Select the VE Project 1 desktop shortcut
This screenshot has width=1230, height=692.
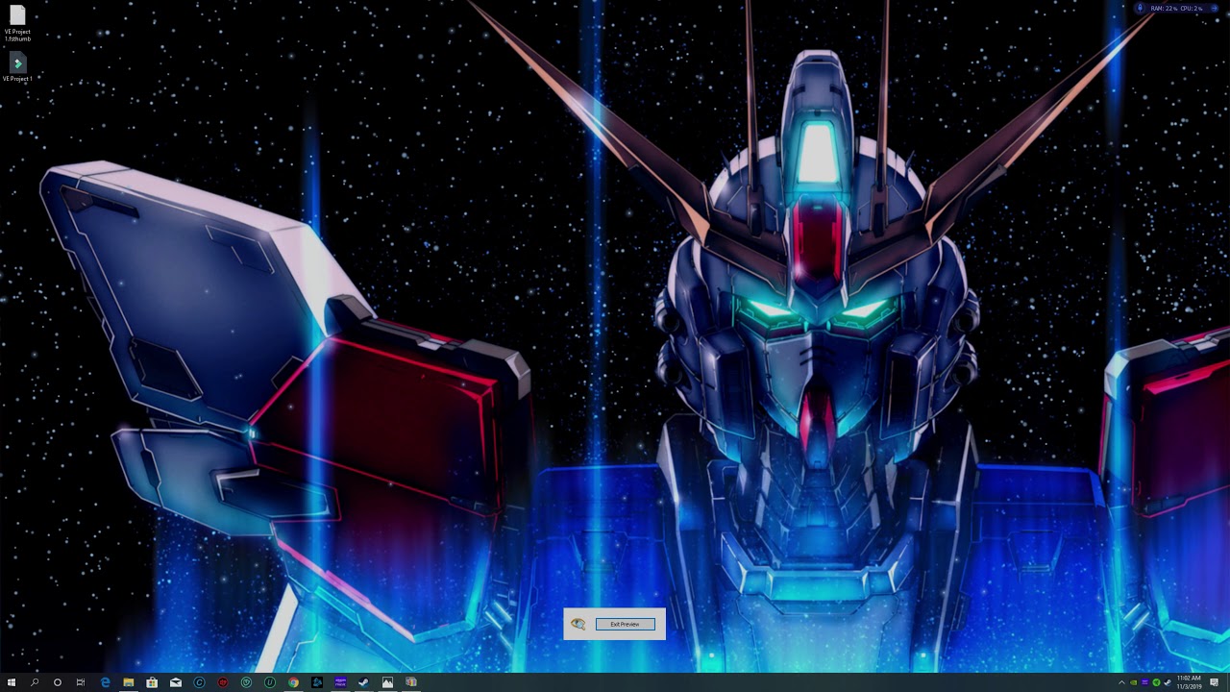17,68
